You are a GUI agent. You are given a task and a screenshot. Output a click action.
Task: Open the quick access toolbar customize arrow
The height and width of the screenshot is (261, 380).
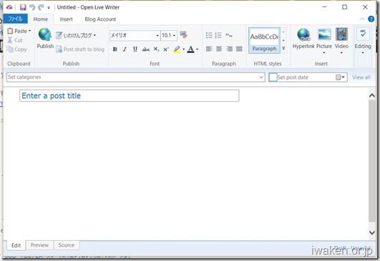49,8
